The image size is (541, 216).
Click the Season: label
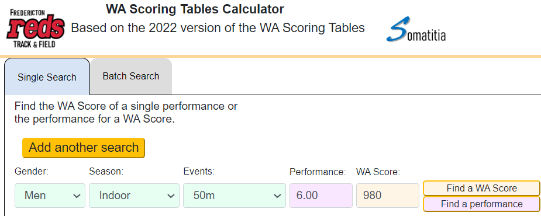point(106,171)
